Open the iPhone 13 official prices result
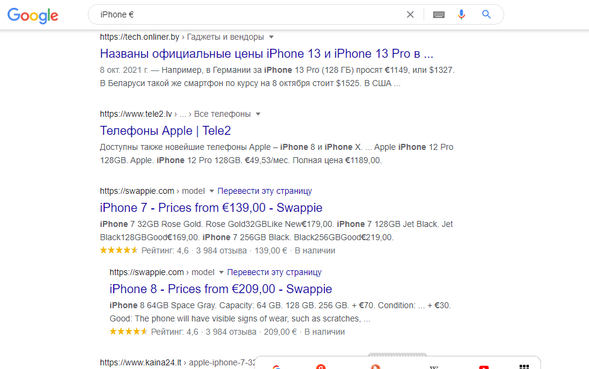Image resolution: width=589 pixels, height=369 pixels. pos(267,53)
